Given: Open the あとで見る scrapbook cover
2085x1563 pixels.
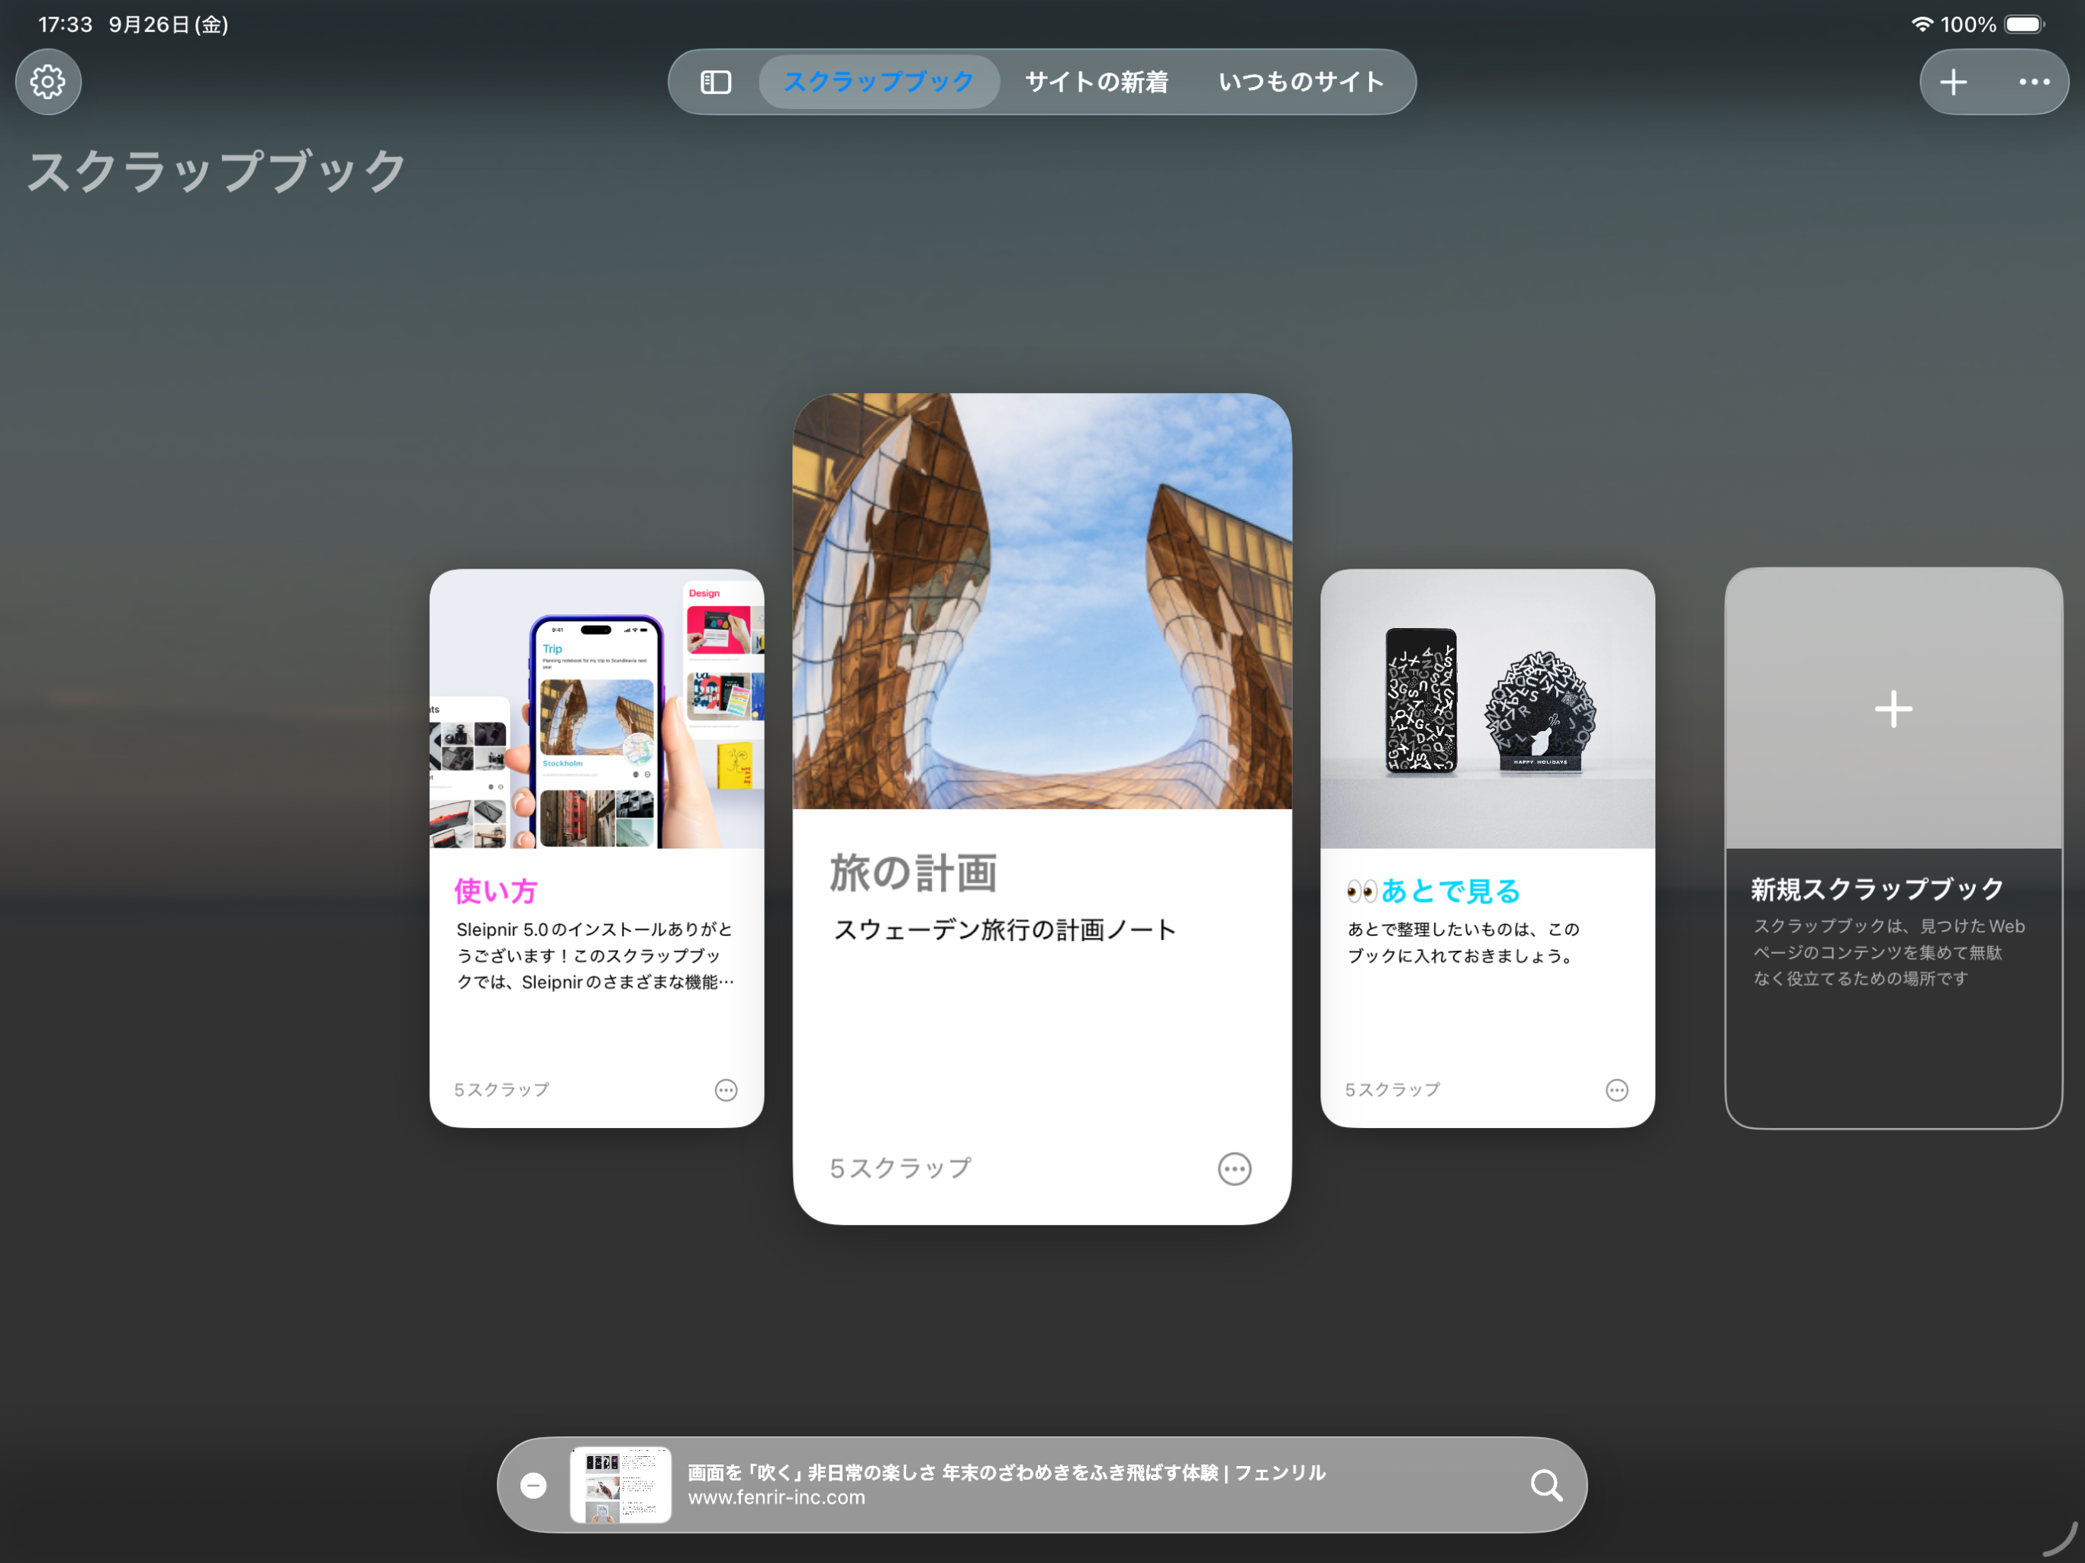Looking at the screenshot, I should [1487, 709].
